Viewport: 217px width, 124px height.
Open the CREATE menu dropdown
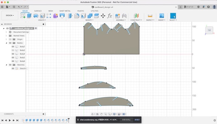[42, 20]
